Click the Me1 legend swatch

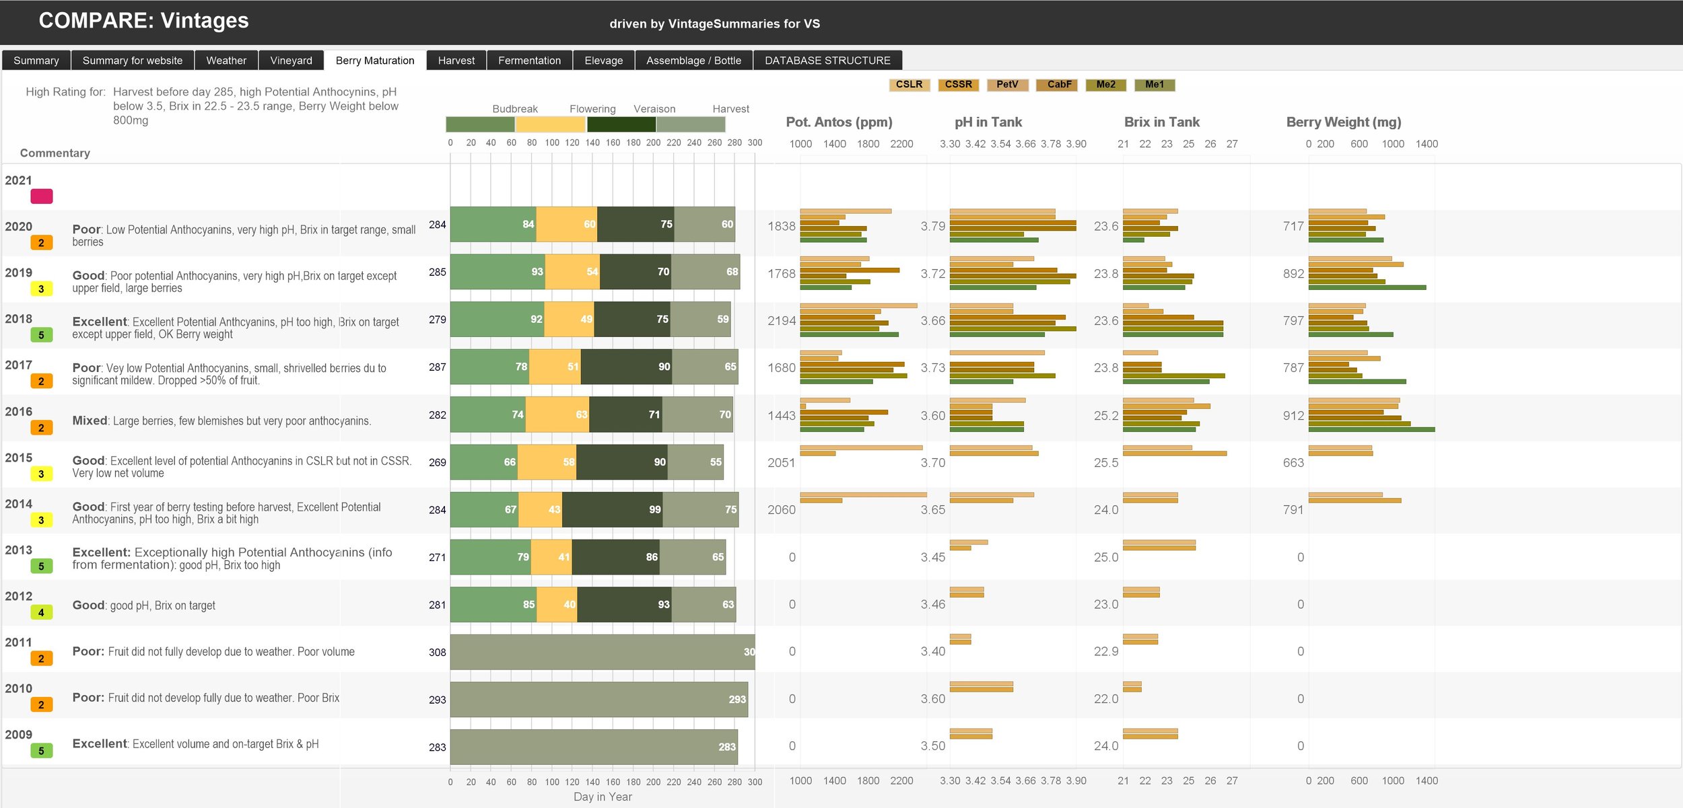[x=1155, y=85]
